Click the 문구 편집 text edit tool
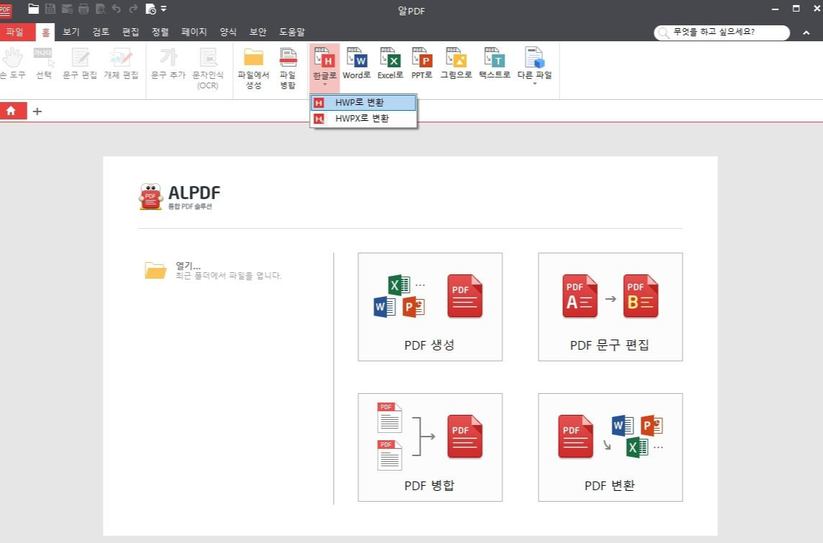The width and height of the screenshot is (823, 543). tap(80, 64)
